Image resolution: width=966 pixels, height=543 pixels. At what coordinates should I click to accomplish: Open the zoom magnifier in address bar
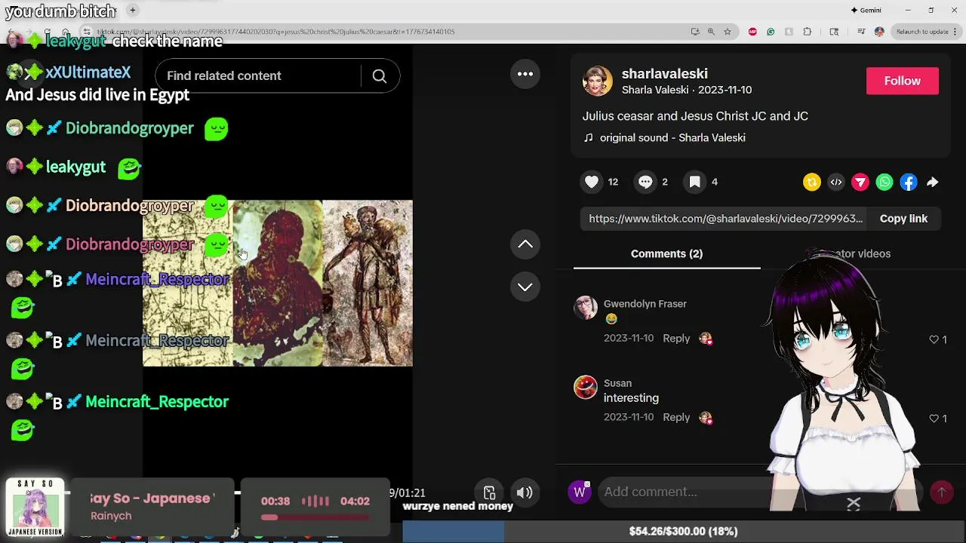[x=711, y=32]
